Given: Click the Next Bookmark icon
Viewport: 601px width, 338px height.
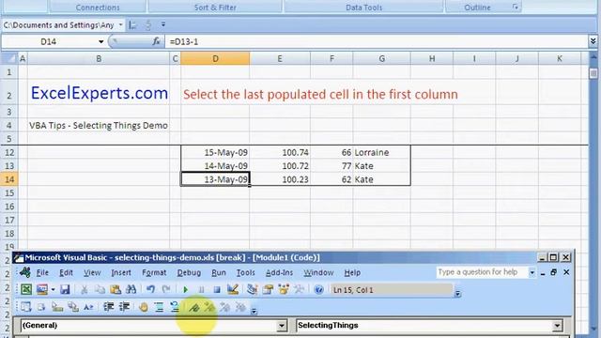Looking at the screenshot, I should pyautogui.click(x=209, y=307).
